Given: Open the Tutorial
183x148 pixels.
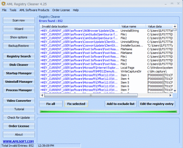Looking at the screenshot, I should click(x=19, y=109).
